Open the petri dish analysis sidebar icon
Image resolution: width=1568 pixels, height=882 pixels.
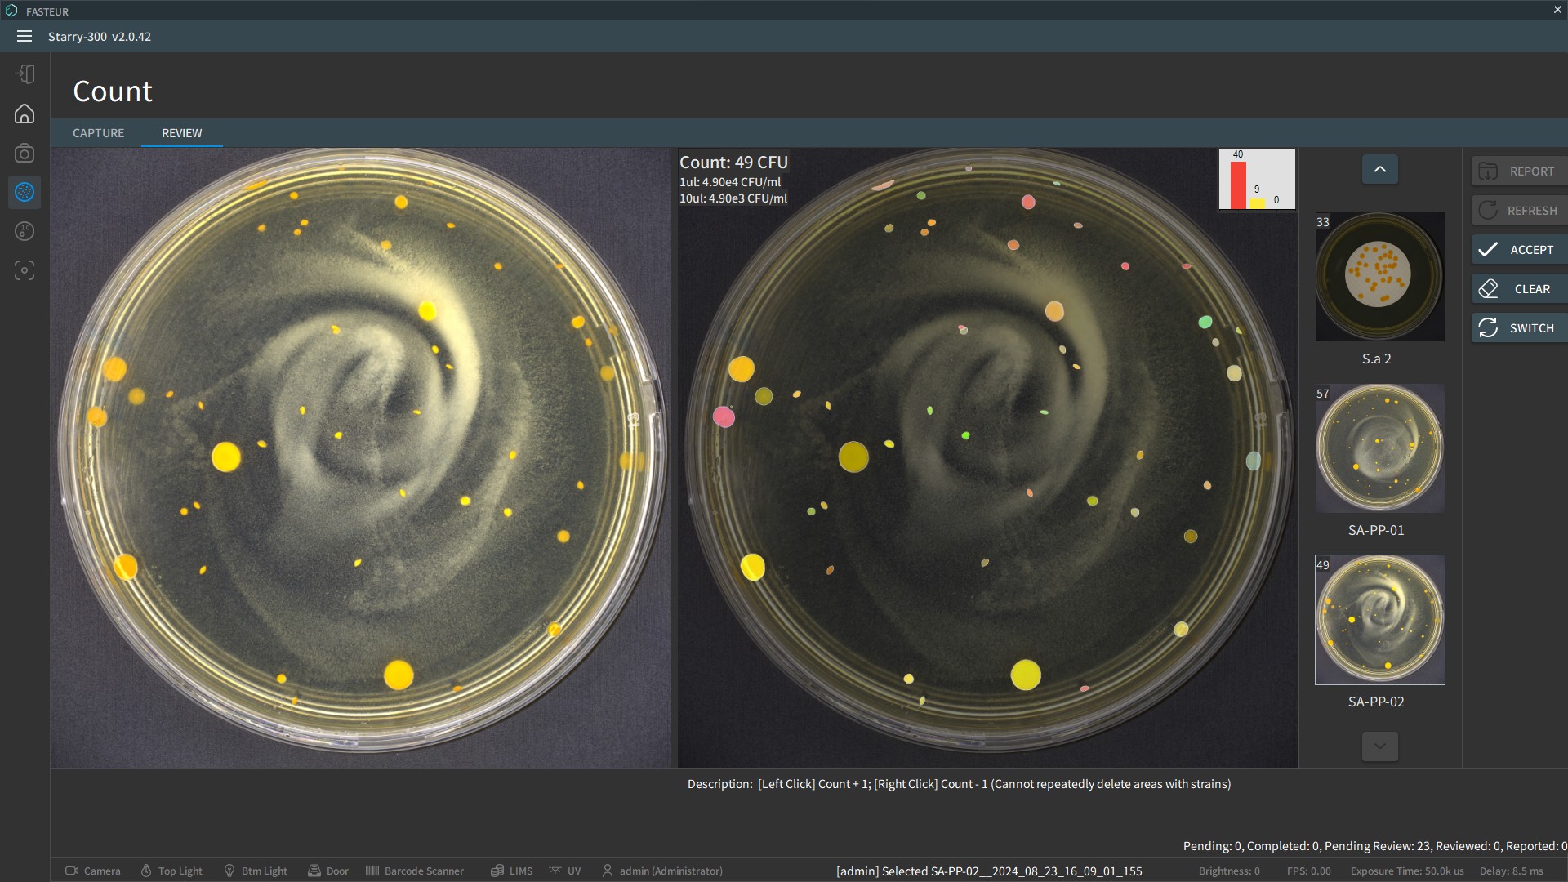pyautogui.click(x=24, y=231)
